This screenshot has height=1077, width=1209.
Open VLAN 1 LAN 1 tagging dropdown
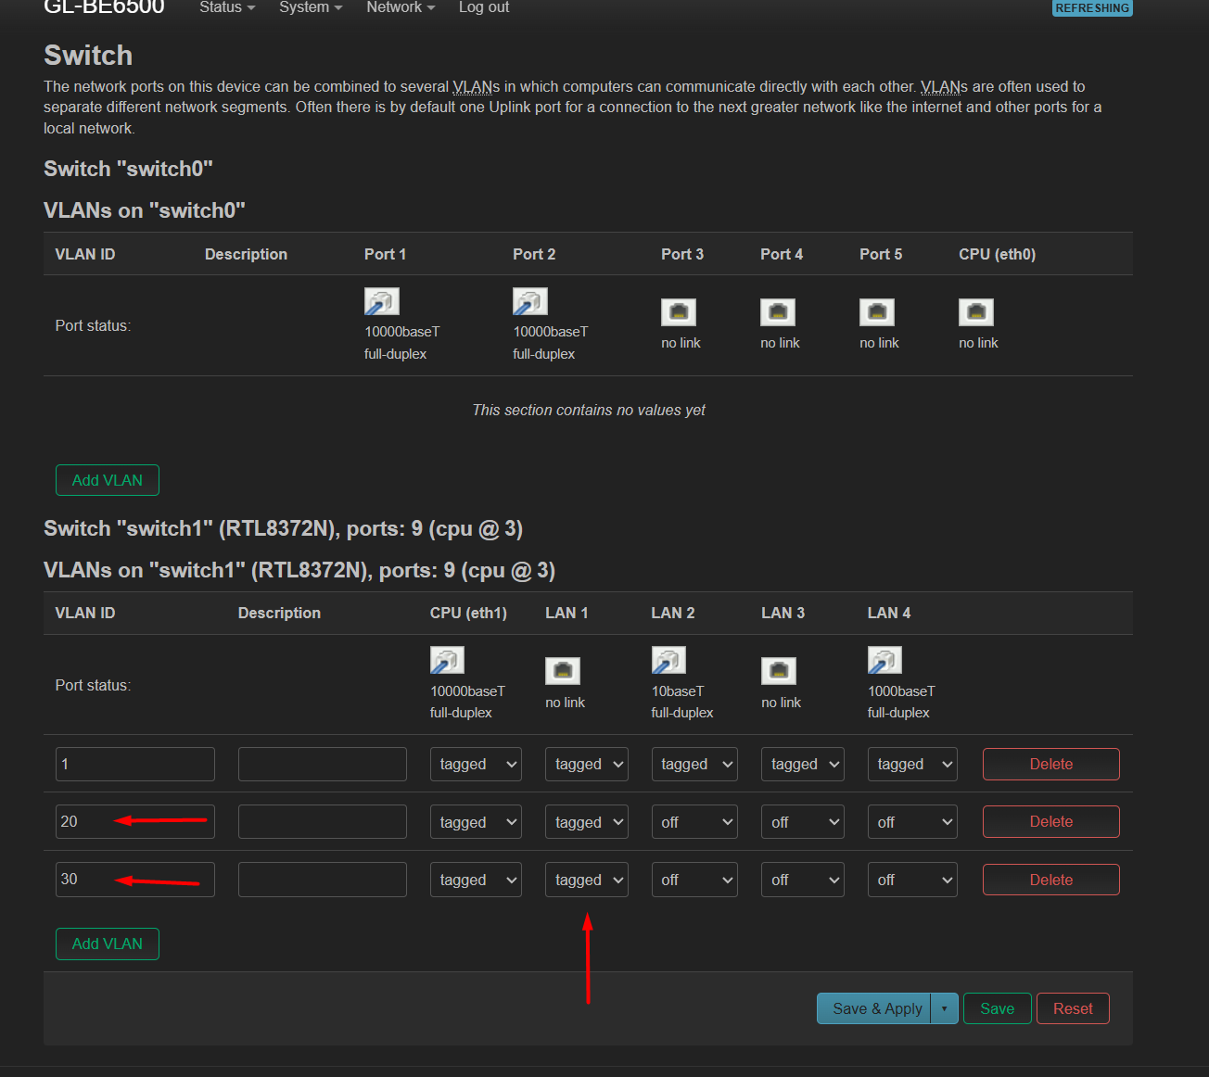[x=587, y=765]
